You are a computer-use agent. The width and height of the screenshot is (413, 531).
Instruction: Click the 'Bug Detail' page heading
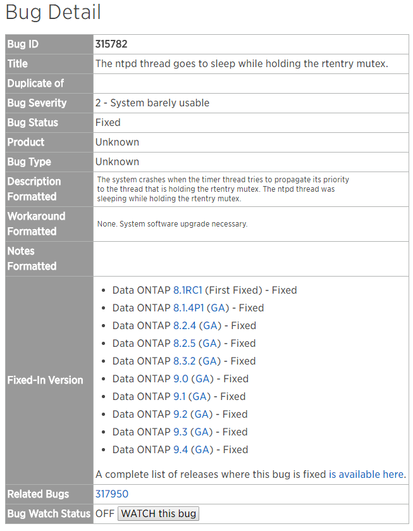(x=53, y=12)
